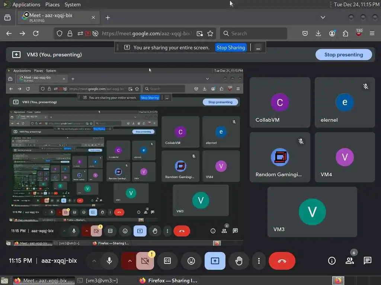
Task: Select the Random Gamingi... participant tile
Action: point(280,157)
